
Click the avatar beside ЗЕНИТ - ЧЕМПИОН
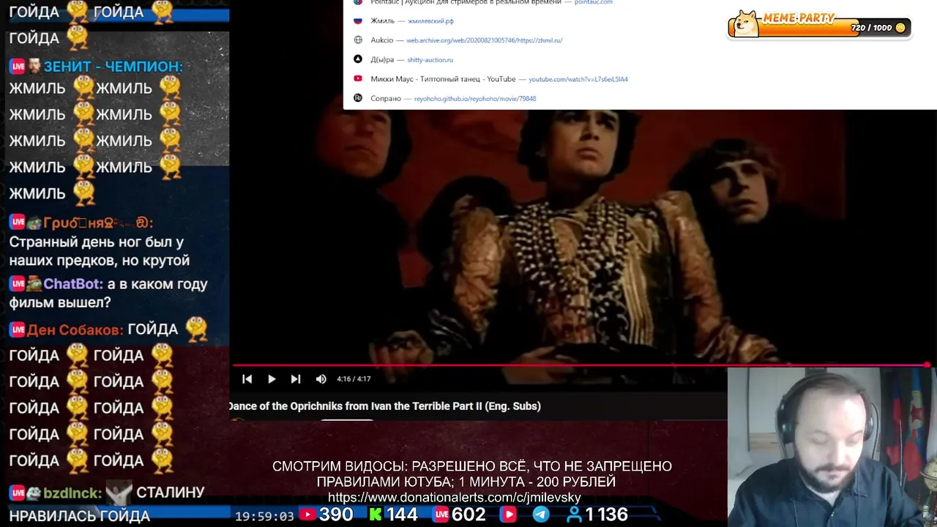[x=34, y=67]
